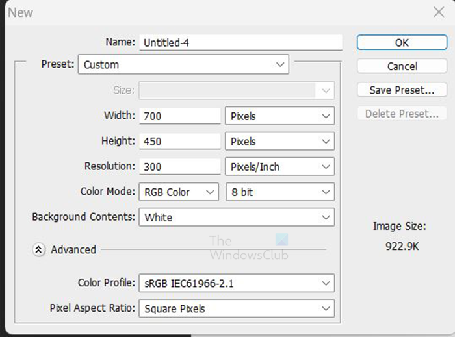Expand the Color Profile sRGB dropdown
The width and height of the screenshot is (455, 337).
point(237,284)
